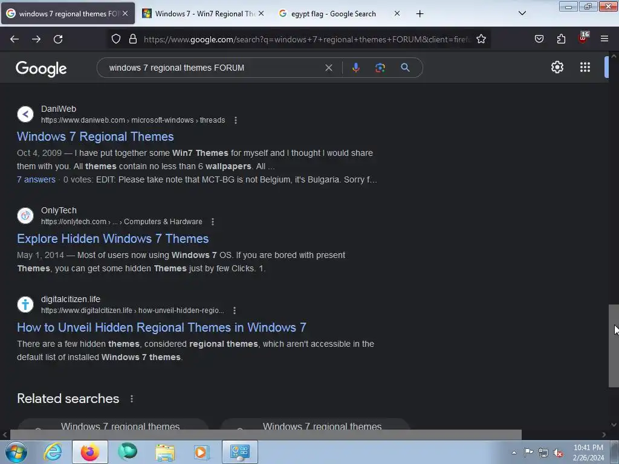619x464 pixels.
Task: Click the scroll-up arrow of the page
Action: (614, 56)
